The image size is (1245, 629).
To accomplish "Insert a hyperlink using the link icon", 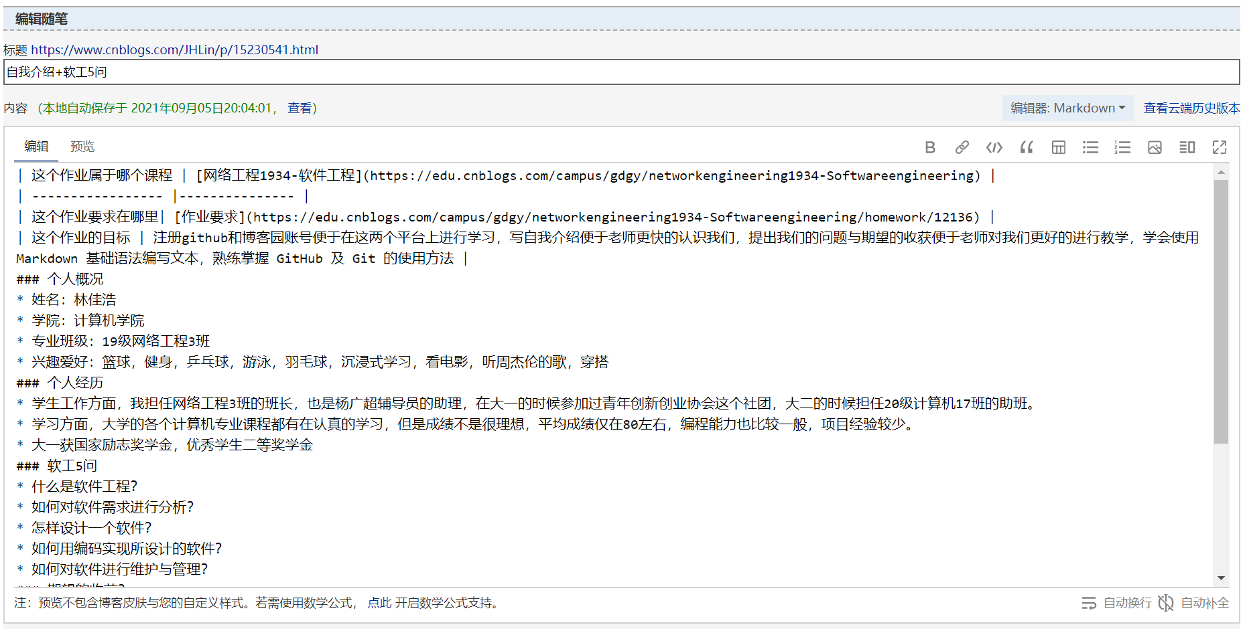I will click(x=962, y=147).
